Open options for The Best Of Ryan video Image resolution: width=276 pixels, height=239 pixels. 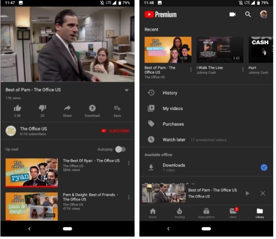click(129, 163)
